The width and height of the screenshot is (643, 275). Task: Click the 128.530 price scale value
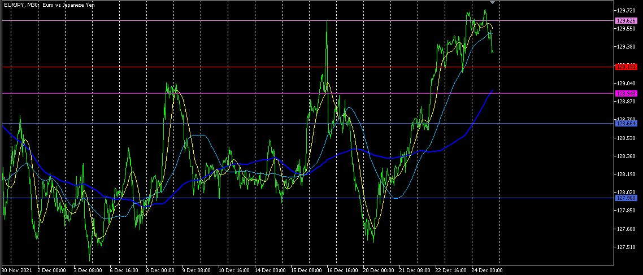(626, 138)
